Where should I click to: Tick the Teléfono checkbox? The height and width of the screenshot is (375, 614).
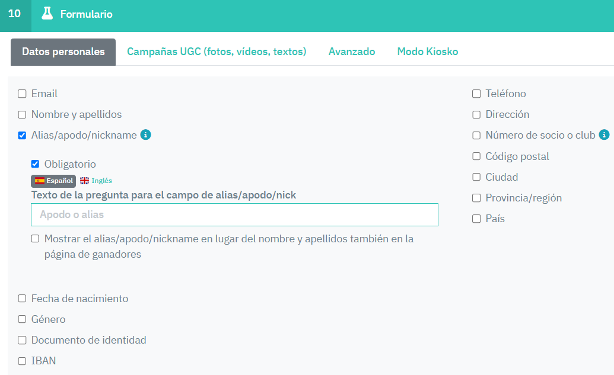coord(476,94)
